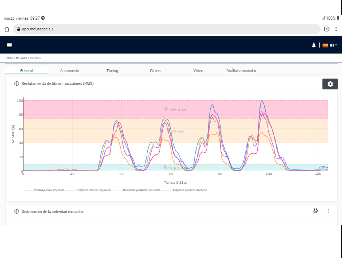Open the chart settings gear button
Screen dimensions: 342x258
point(330,84)
